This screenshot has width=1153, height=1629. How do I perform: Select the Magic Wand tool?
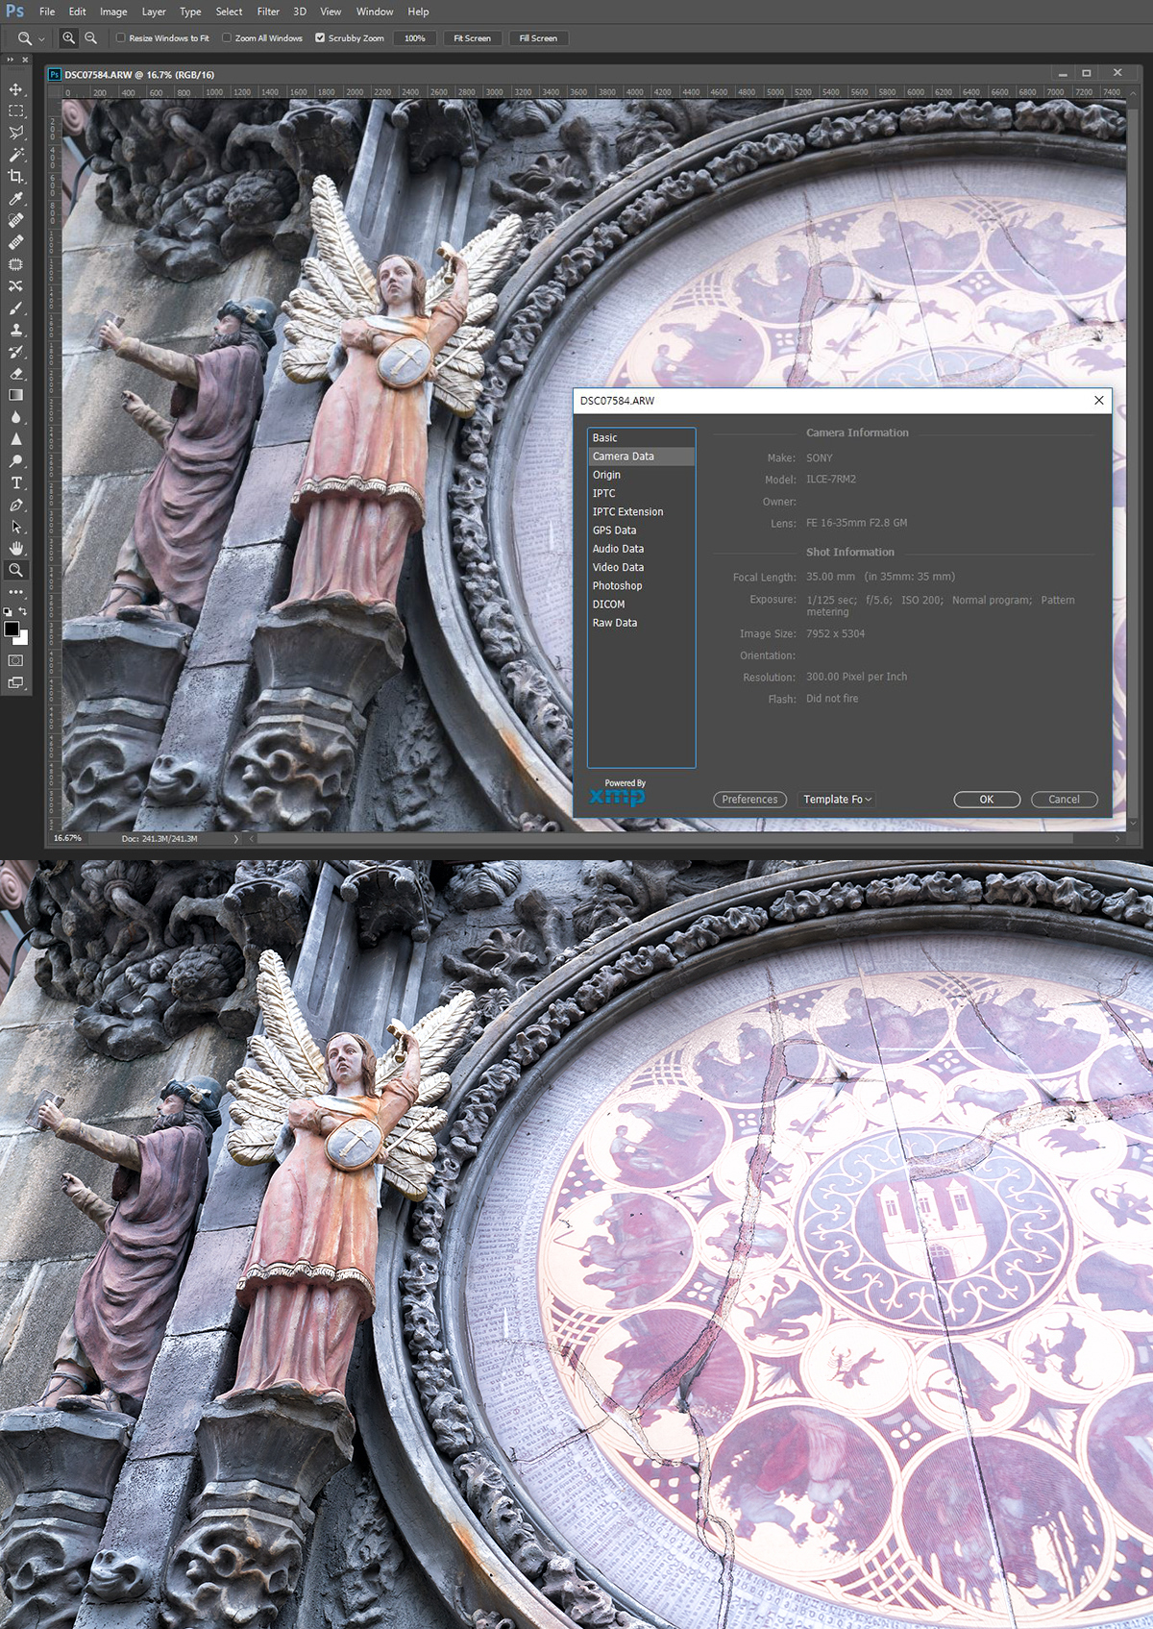15,155
